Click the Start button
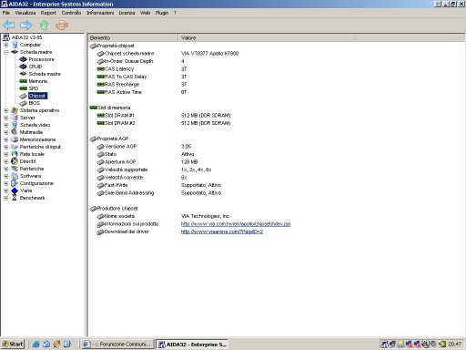466x350 pixels. [13, 344]
